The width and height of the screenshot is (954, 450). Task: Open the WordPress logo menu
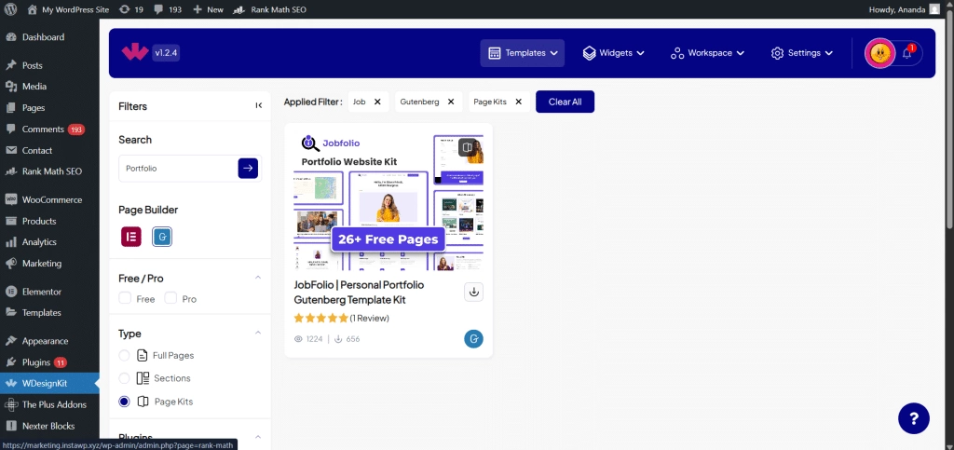coord(10,9)
